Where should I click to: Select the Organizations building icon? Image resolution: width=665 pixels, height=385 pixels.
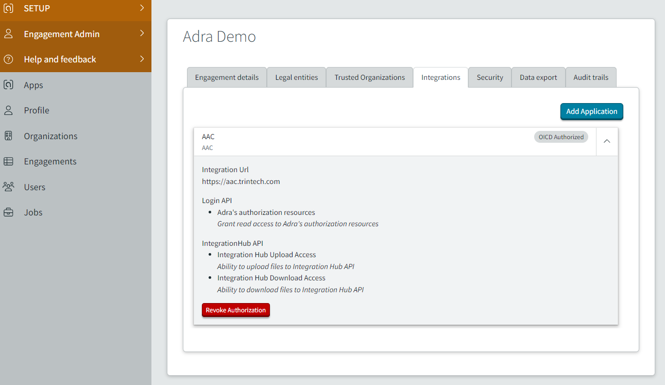9,136
